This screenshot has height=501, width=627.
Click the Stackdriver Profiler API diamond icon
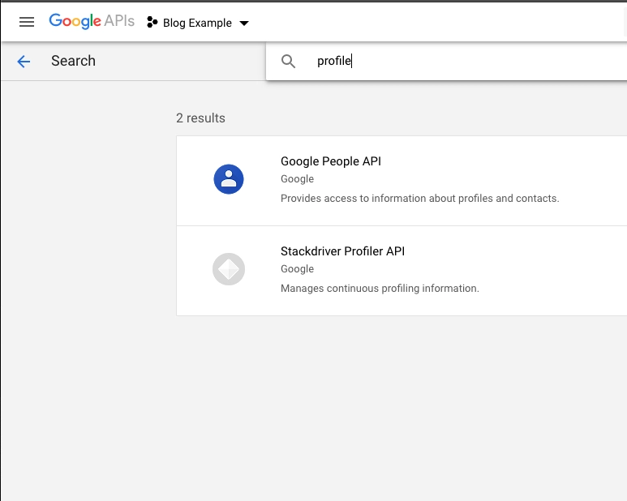(x=229, y=269)
